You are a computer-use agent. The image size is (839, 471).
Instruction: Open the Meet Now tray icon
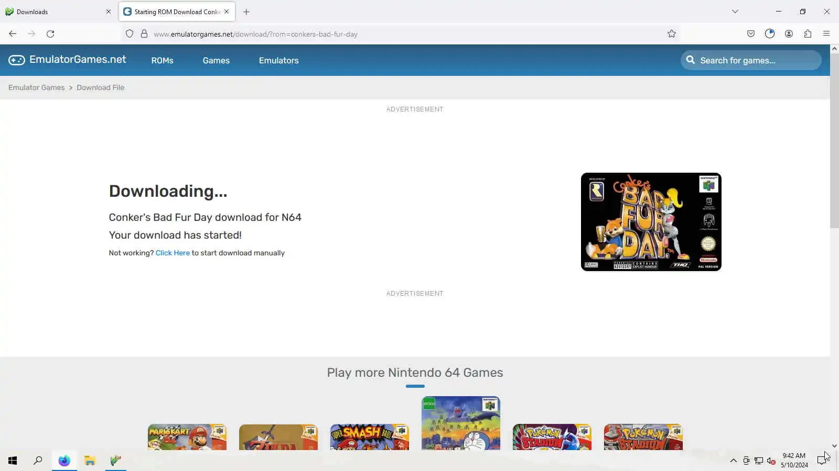click(746, 461)
